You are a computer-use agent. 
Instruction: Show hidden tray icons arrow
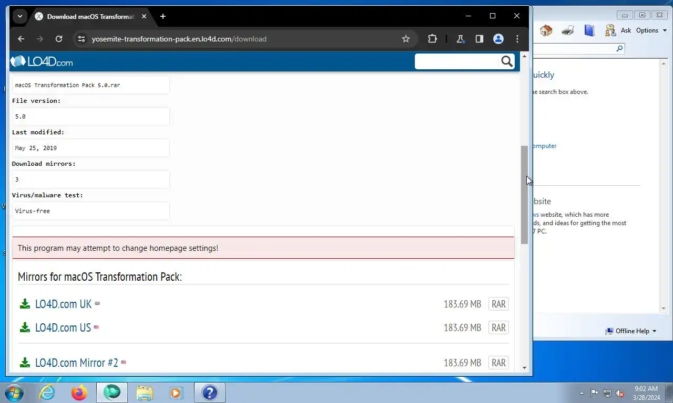582,393
